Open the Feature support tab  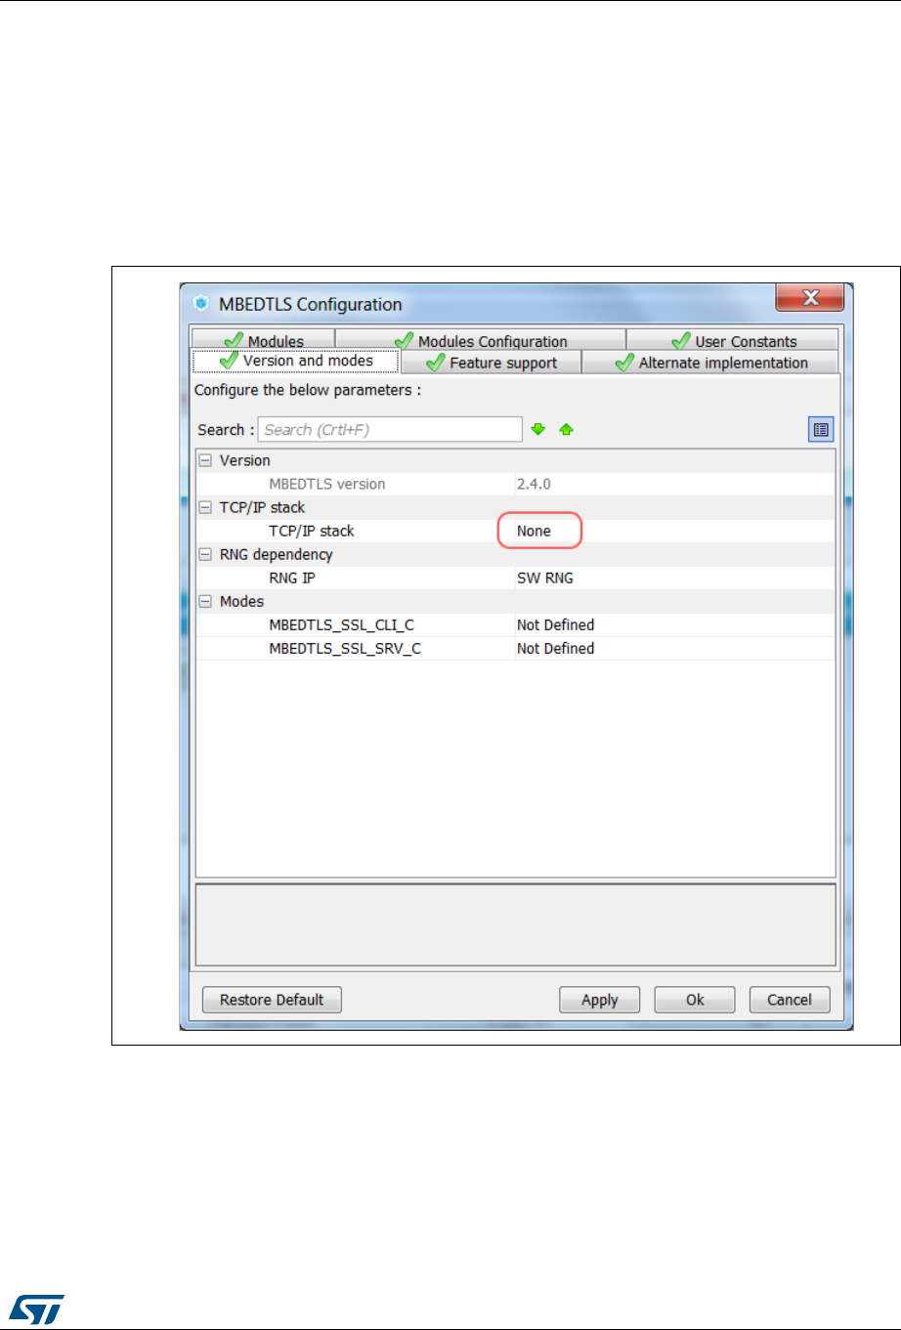[x=491, y=363]
